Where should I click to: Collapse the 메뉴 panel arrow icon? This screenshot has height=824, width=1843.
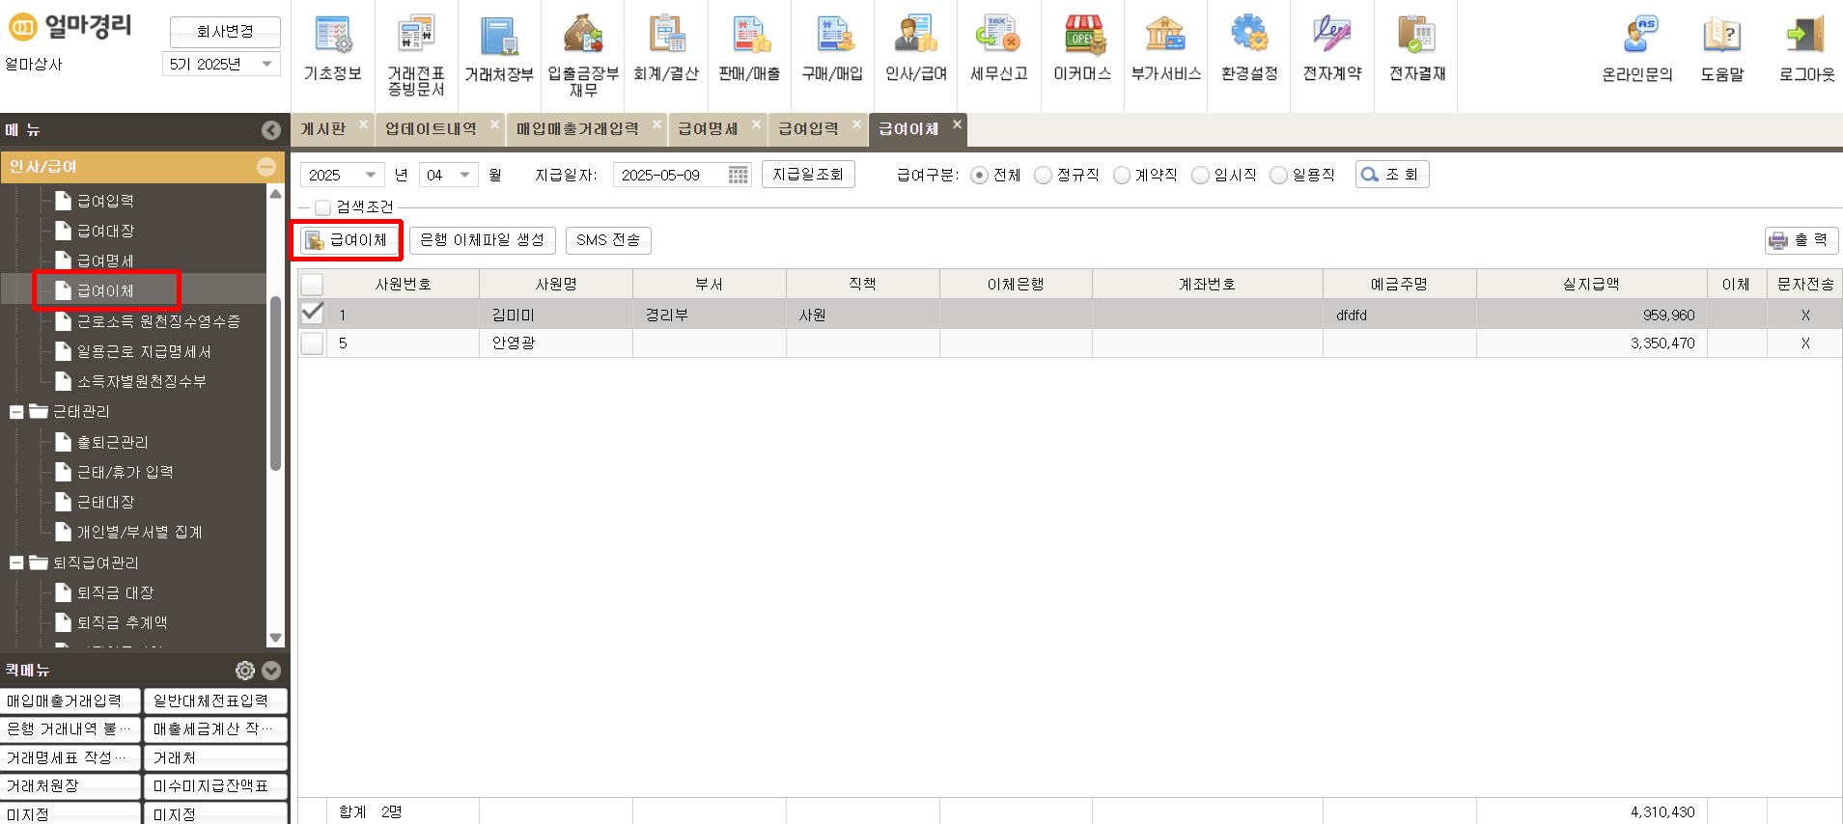point(271,130)
